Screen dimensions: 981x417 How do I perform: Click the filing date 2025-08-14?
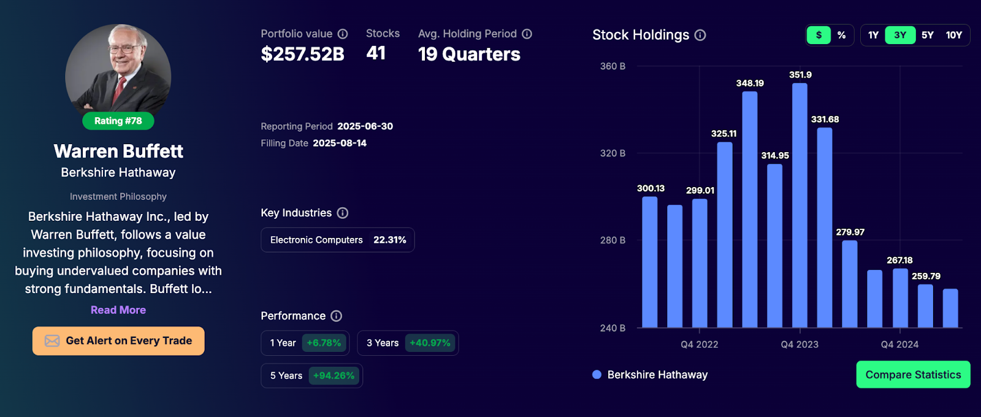[x=340, y=143]
